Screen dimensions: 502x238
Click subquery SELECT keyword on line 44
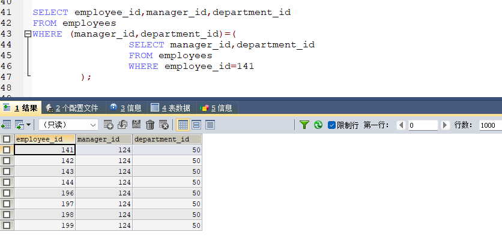(x=147, y=45)
